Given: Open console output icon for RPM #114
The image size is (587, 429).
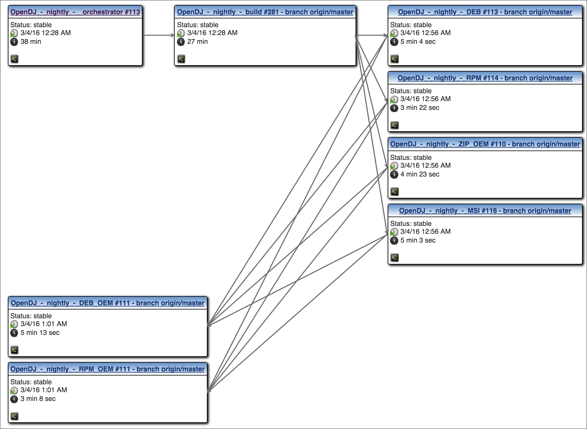Looking at the screenshot, I should point(394,125).
